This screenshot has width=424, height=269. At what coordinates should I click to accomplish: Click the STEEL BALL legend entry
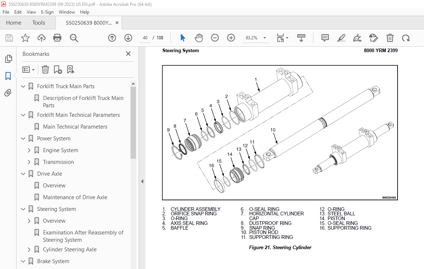pyautogui.click(x=341, y=214)
